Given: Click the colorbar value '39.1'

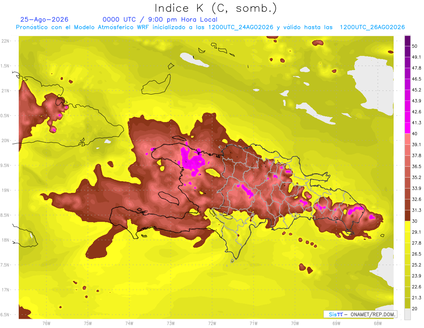Looking at the screenshot, I should (416, 144).
